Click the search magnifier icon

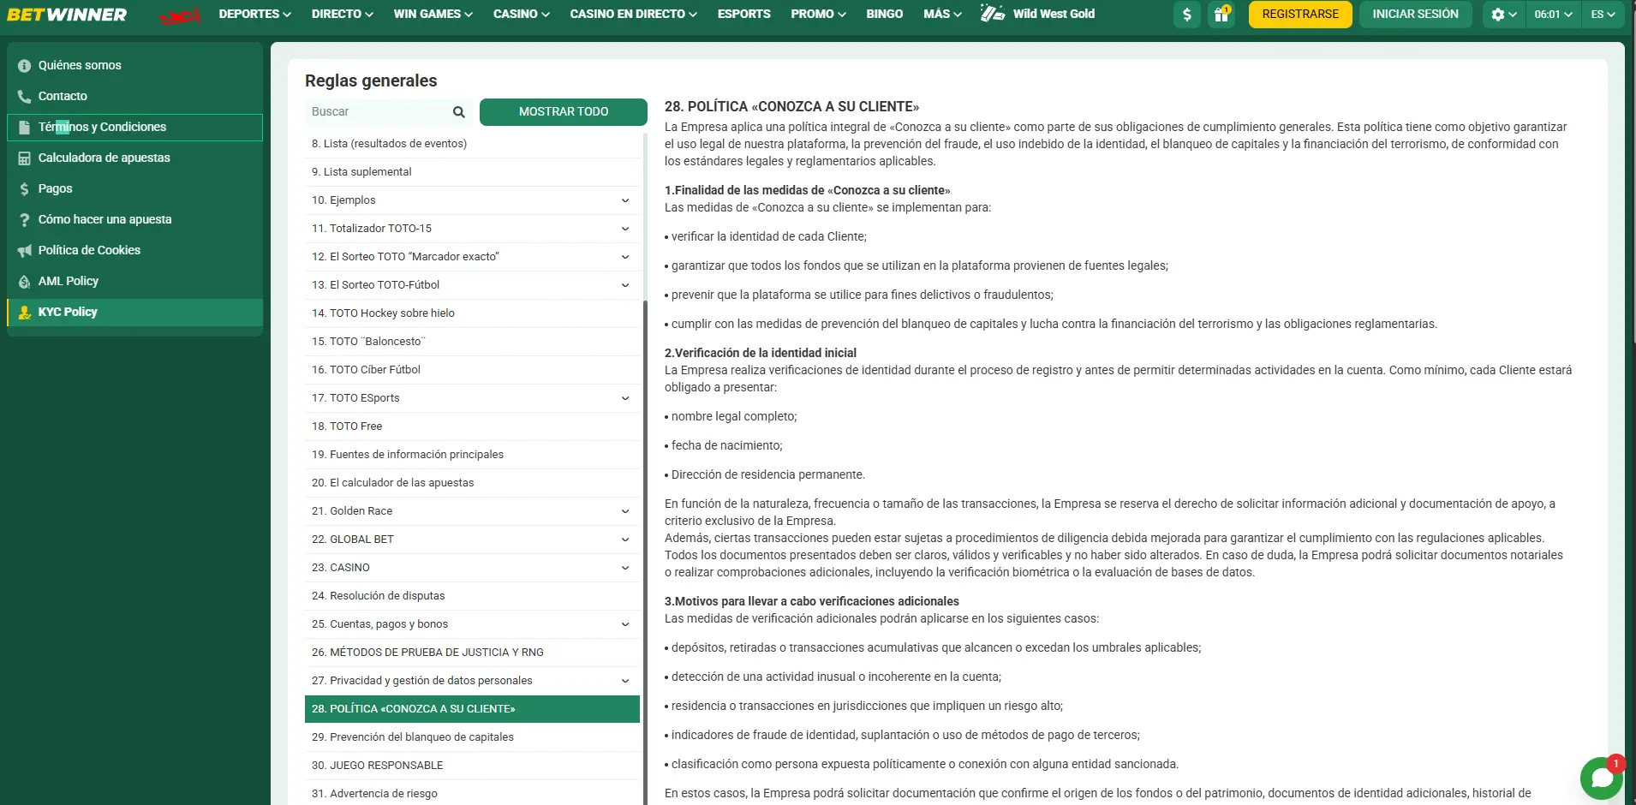459,112
